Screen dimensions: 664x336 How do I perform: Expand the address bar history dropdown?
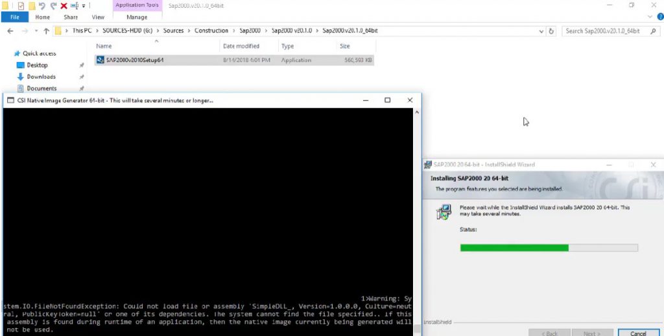pyautogui.click(x=541, y=30)
